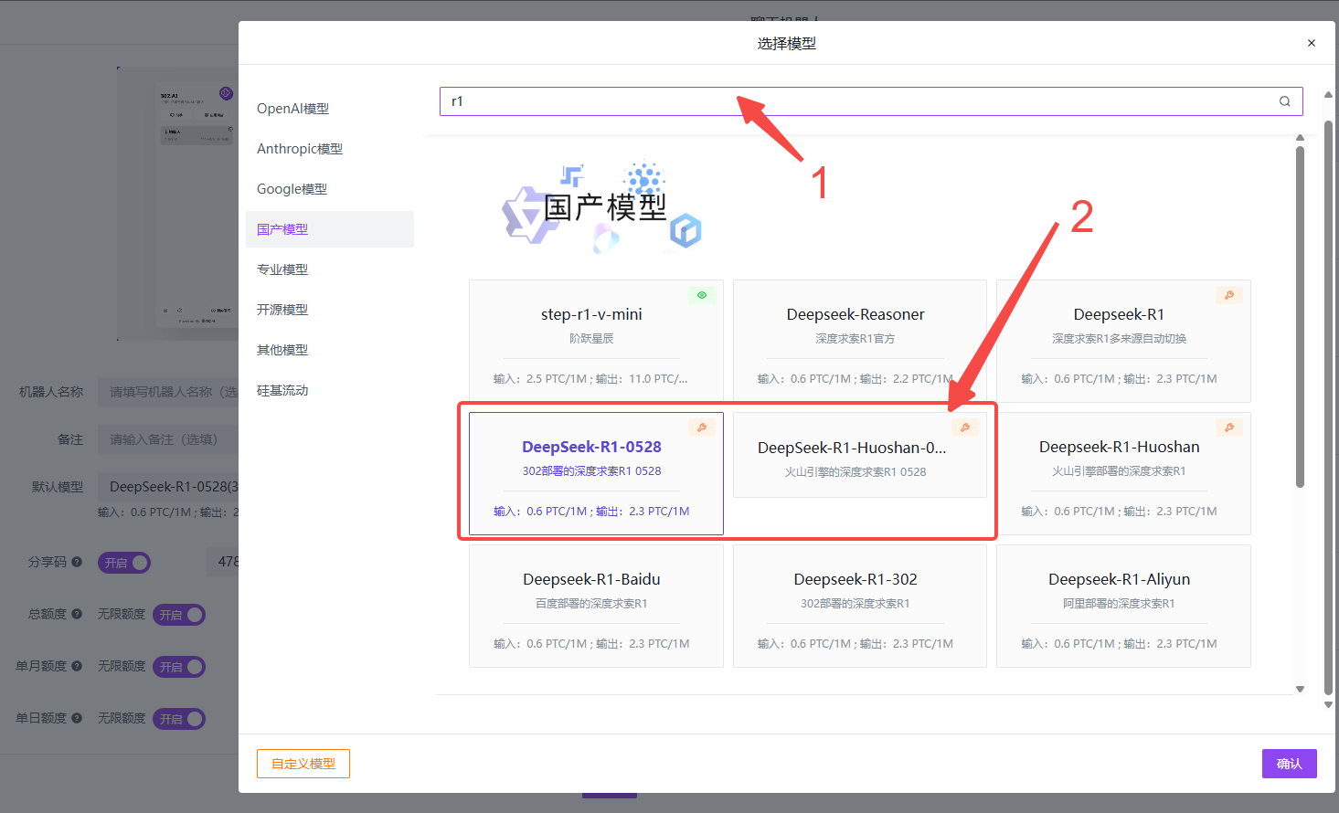This screenshot has width=1339, height=813.
Task: Select the DeepSeek-R1-Huoshan-0... model card
Action: tap(860, 455)
